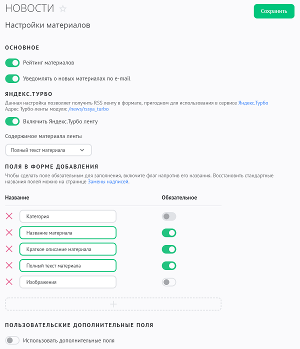Follow the /news/rssya_turbo feed link
300x349 pixels.
pos(88,109)
